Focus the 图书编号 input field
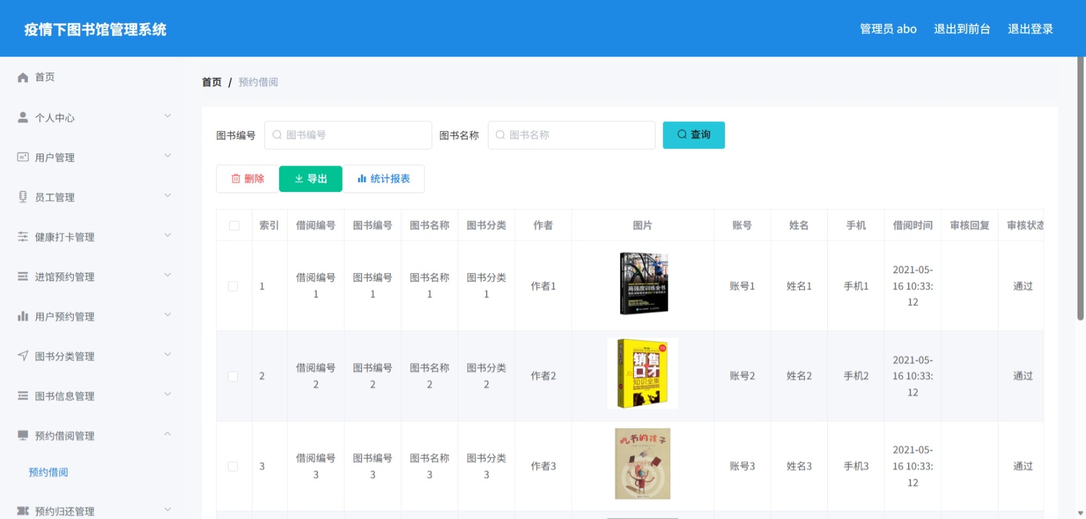1086x519 pixels. click(x=348, y=135)
